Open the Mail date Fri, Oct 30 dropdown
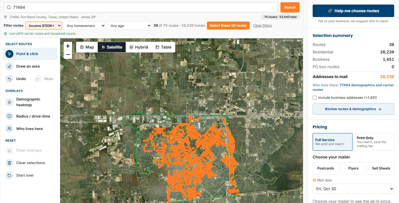 (x=353, y=189)
